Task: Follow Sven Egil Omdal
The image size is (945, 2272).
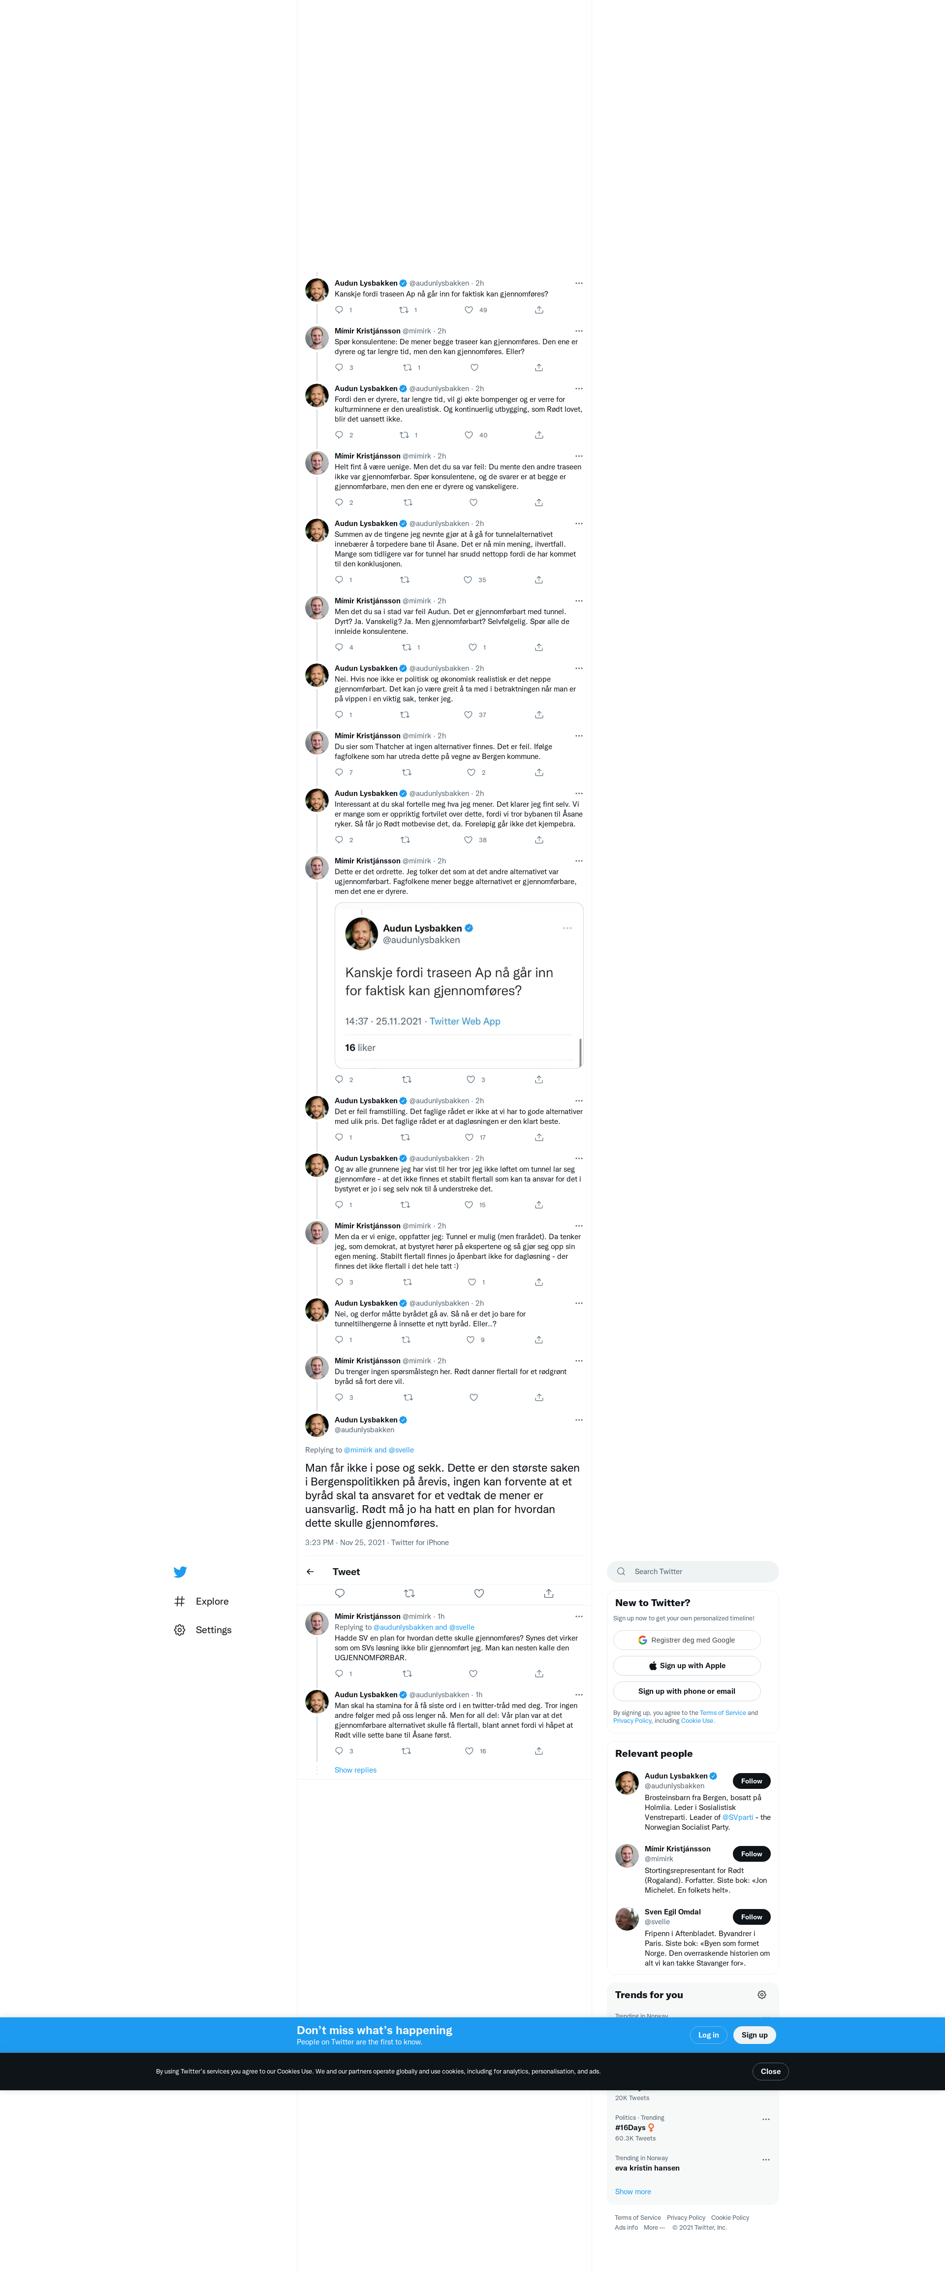Action: point(751,1916)
